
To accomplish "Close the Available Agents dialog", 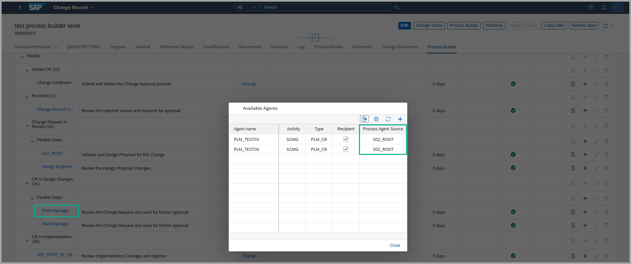I will (x=395, y=245).
